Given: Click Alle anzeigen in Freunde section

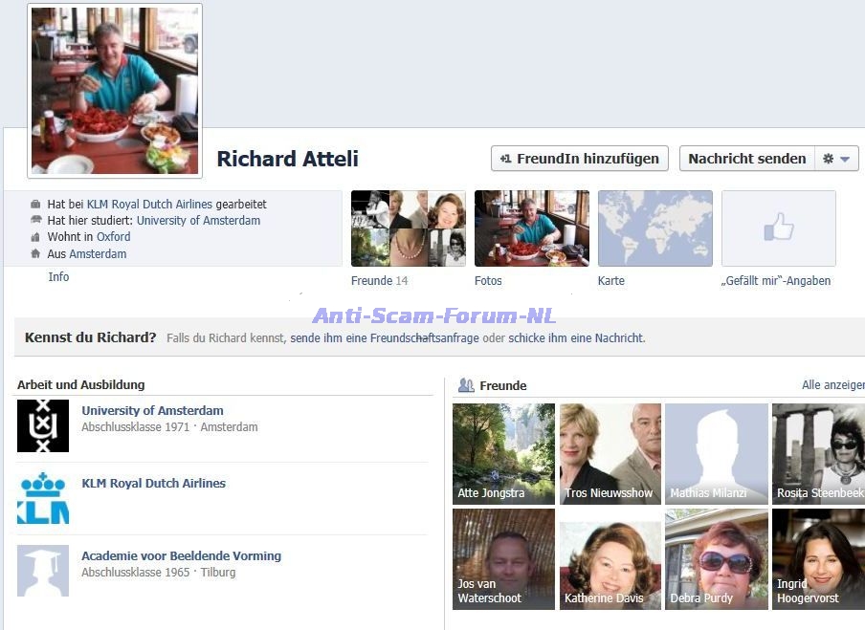Looking at the screenshot, I should (x=832, y=385).
